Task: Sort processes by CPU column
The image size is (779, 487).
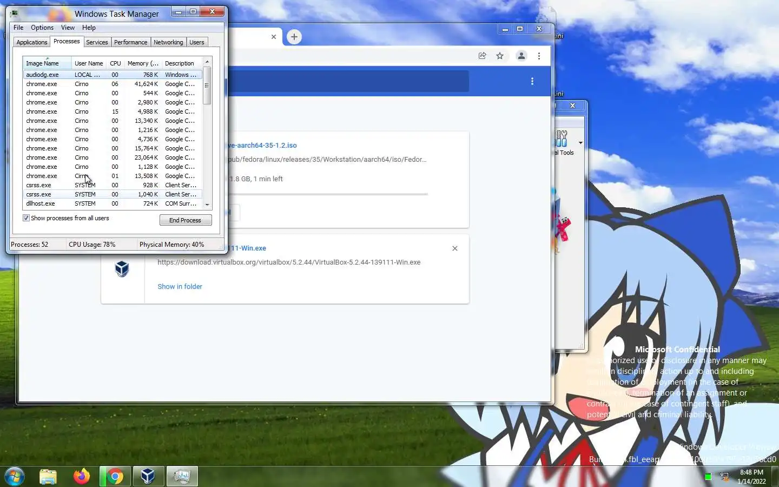Action: click(115, 63)
